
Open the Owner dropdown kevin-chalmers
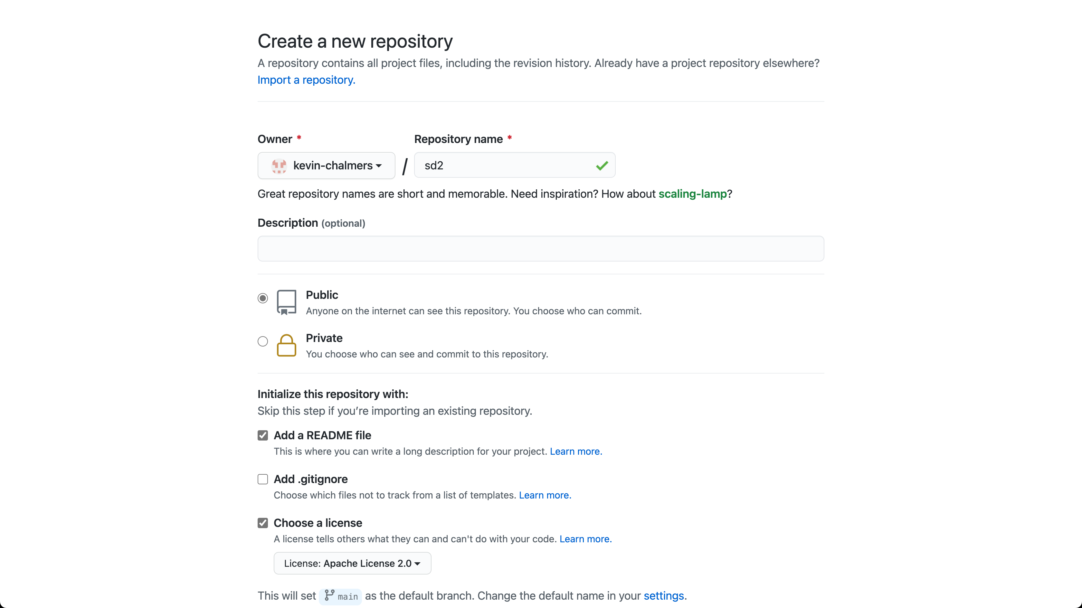tap(326, 166)
